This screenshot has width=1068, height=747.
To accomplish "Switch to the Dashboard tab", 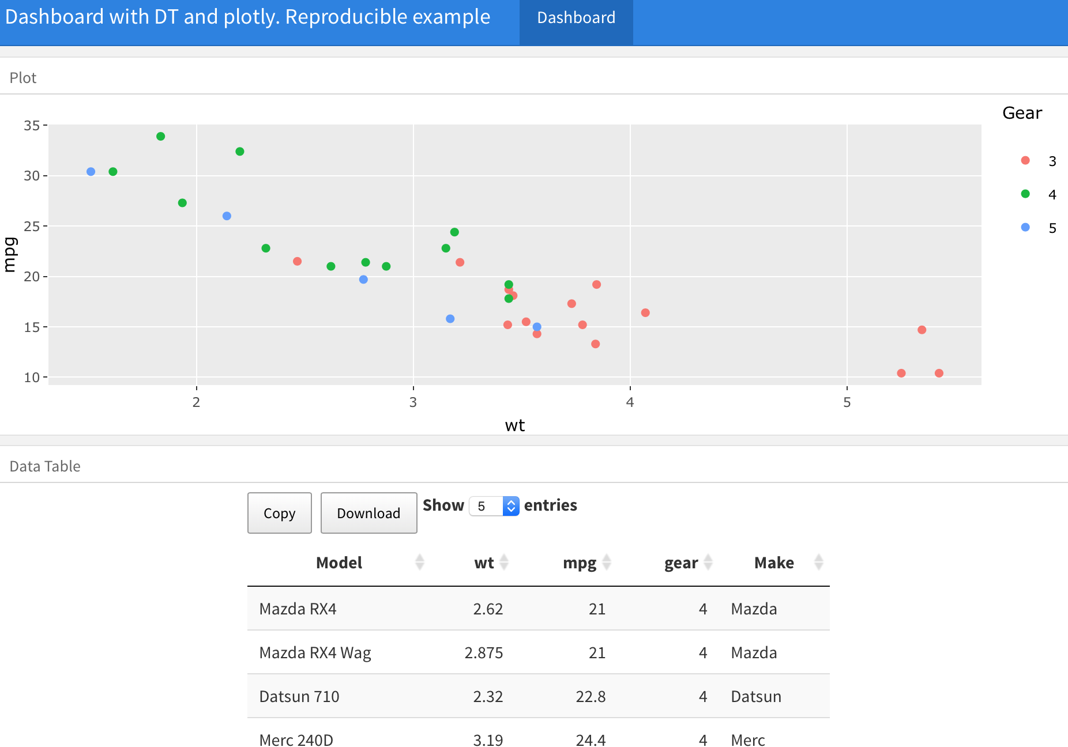I will coord(576,17).
